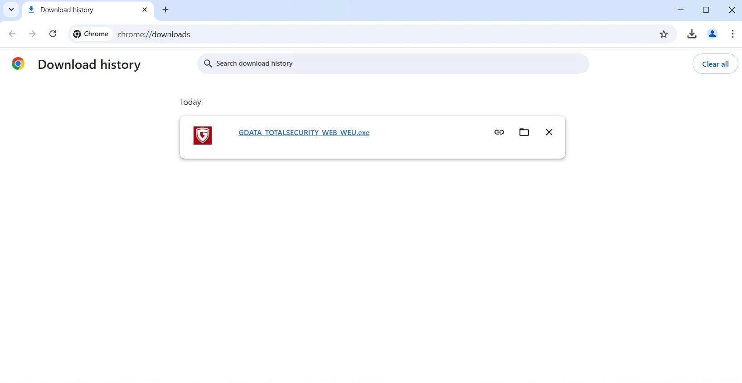The width and height of the screenshot is (742, 383).
Task: Click the search magnifier icon
Action: (x=208, y=64)
